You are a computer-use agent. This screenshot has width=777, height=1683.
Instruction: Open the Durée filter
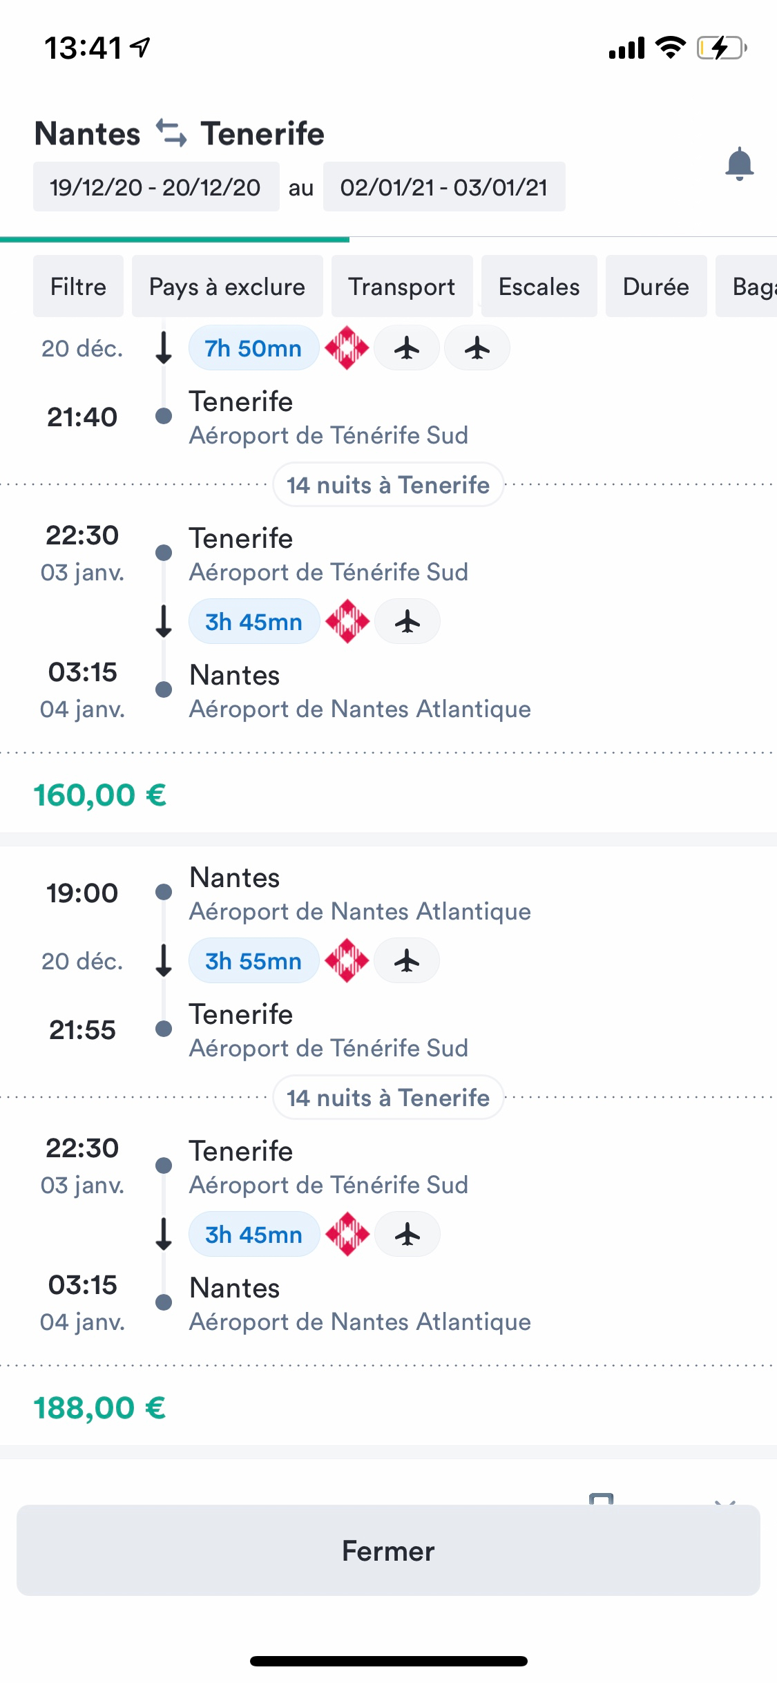point(655,287)
